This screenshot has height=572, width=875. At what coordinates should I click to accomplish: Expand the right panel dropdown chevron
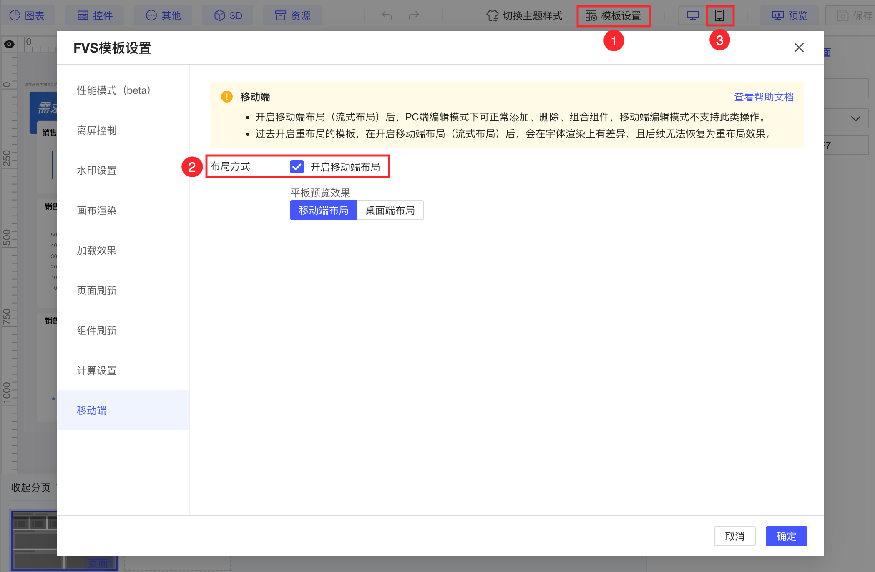855,118
